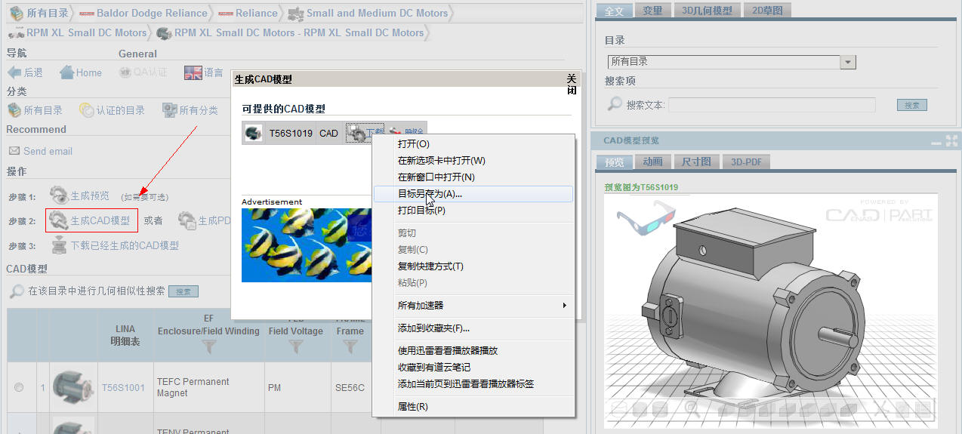Viewport: 962px width, 434px height.
Task: Click the 搜索文本 search text field
Action: 771,106
